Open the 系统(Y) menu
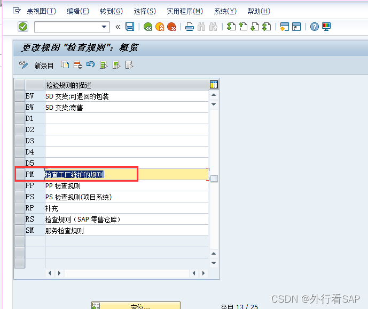 (225, 11)
